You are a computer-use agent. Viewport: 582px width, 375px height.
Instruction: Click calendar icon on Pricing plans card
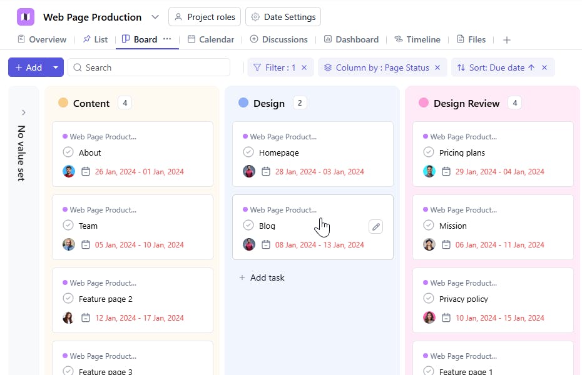(446, 171)
